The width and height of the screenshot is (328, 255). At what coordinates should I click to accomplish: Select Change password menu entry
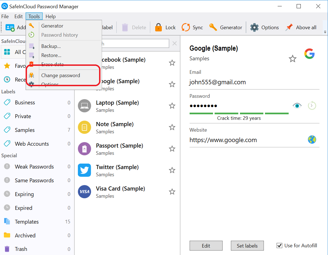pyautogui.click(x=61, y=75)
